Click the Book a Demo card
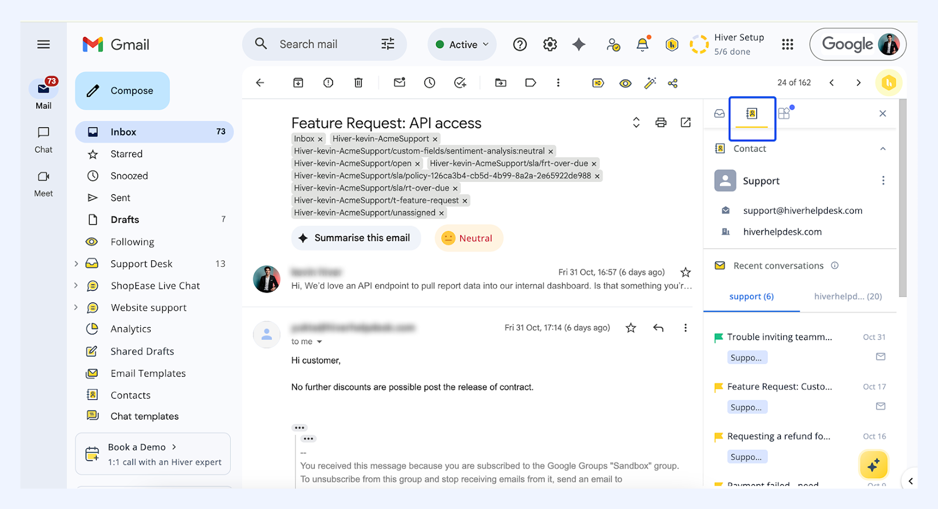This screenshot has width=938, height=509. click(x=153, y=454)
